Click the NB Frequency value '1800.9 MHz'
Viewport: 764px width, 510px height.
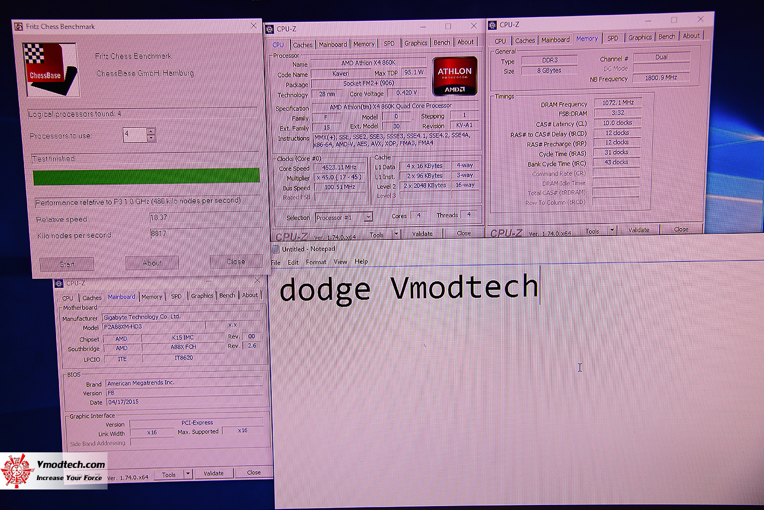(661, 78)
